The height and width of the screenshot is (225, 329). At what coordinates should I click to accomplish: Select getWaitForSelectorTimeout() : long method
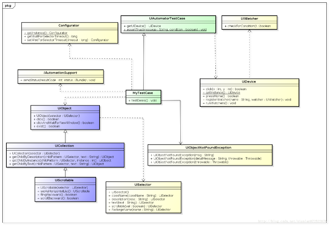tap(51, 36)
